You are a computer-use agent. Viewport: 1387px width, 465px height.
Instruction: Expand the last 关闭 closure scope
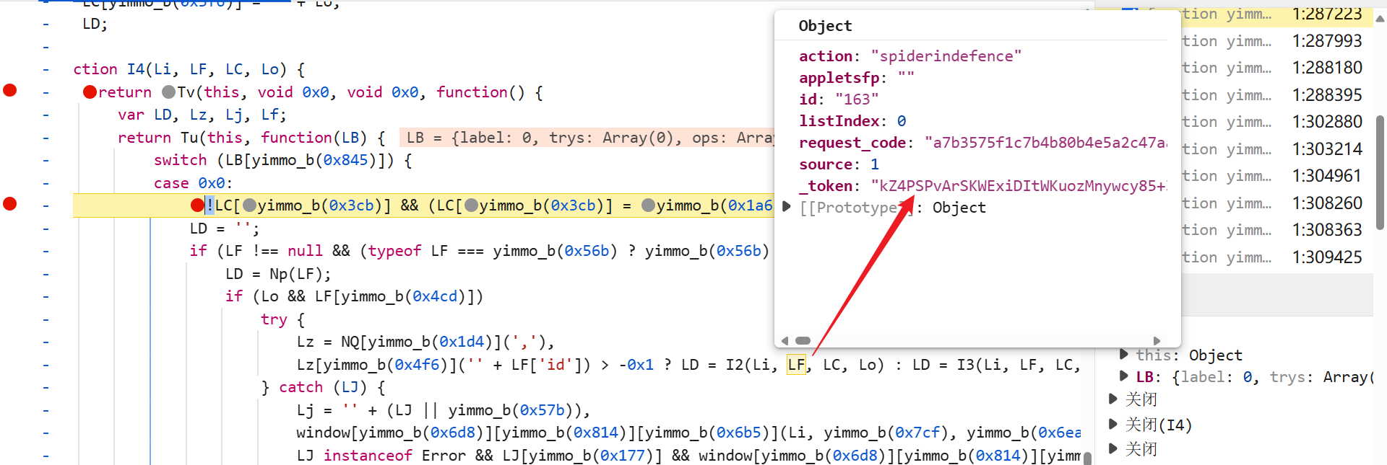[x=1113, y=448]
